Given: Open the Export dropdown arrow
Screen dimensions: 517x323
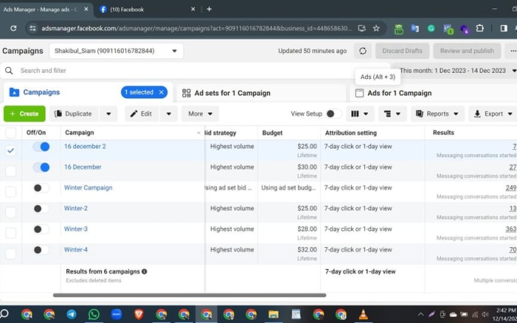Looking at the screenshot, I should tap(509, 114).
